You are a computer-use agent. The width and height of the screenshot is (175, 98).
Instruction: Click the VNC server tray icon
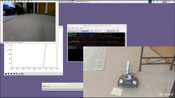click(150, 1)
